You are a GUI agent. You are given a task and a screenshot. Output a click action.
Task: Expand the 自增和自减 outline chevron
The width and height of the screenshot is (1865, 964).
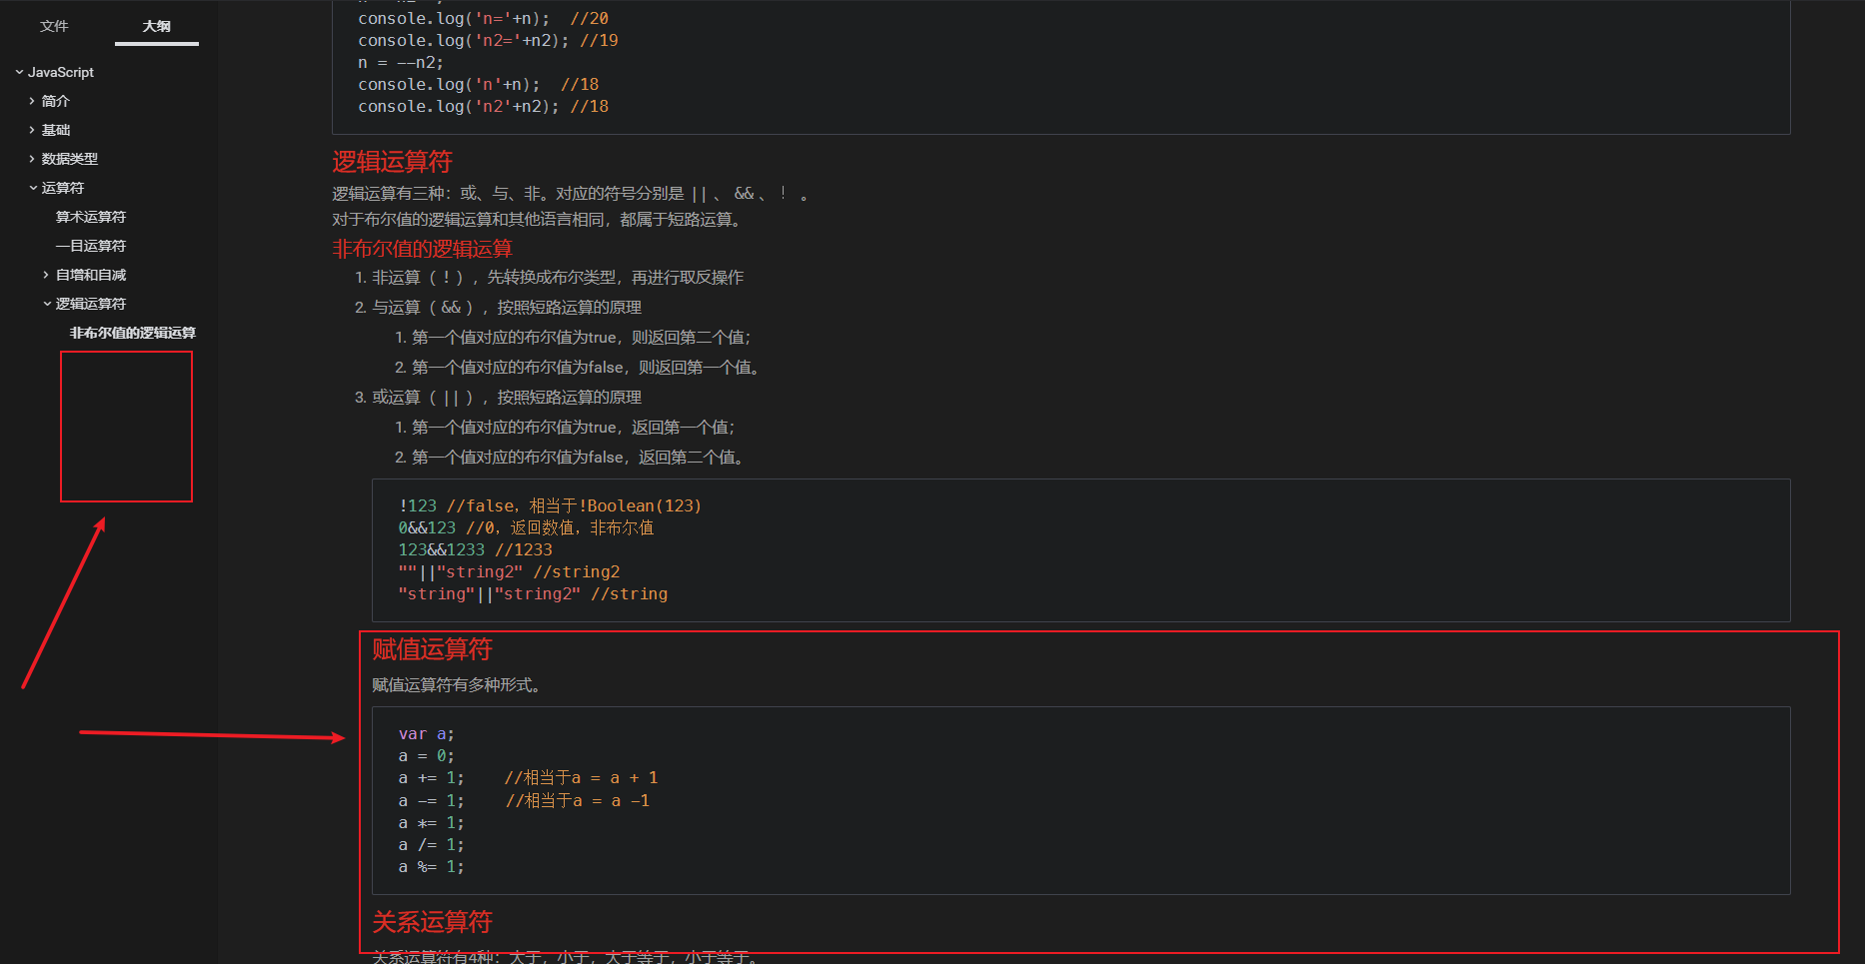coord(46,275)
